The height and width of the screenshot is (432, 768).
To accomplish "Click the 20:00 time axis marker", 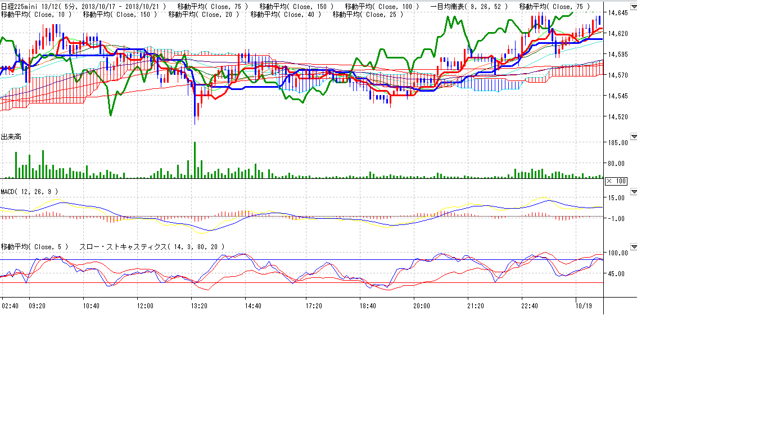I will click(x=422, y=305).
